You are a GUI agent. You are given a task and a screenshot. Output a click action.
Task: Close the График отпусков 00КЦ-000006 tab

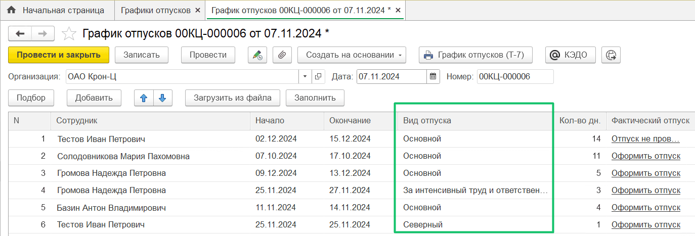click(x=398, y=11)
